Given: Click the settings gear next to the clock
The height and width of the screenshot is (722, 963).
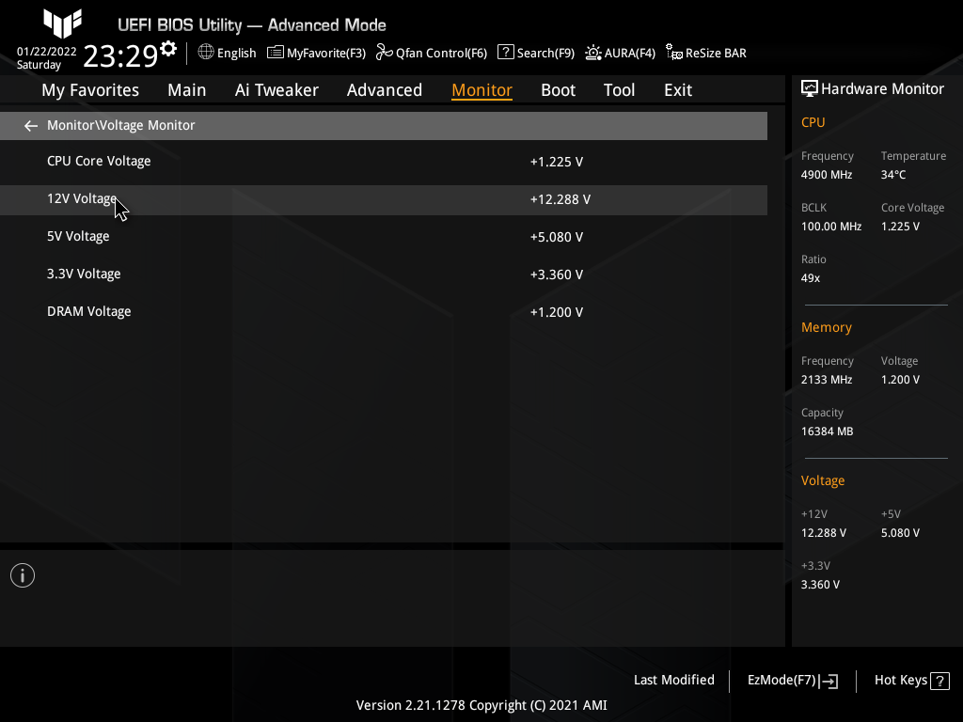Looking at the screenshot, I should point(168,48).
